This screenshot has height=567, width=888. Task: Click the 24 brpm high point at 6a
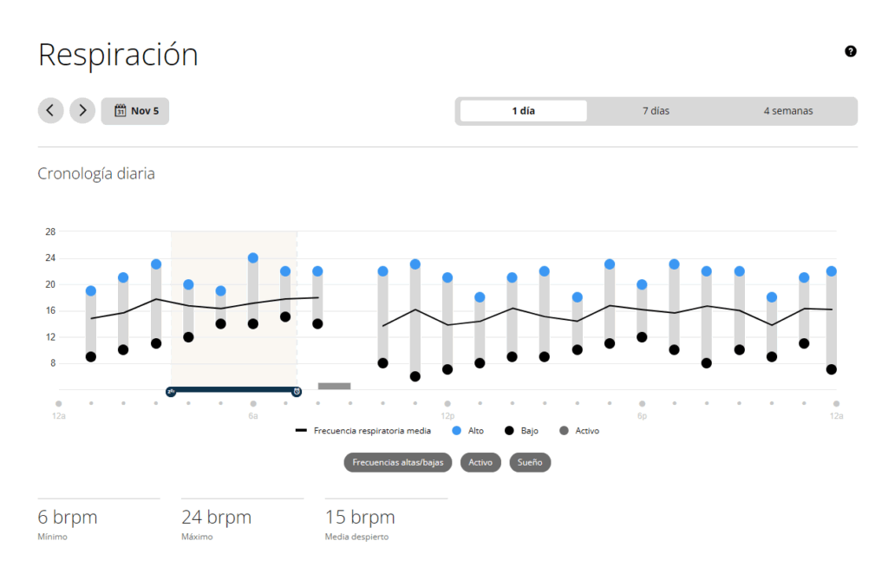tap(253, 257)
